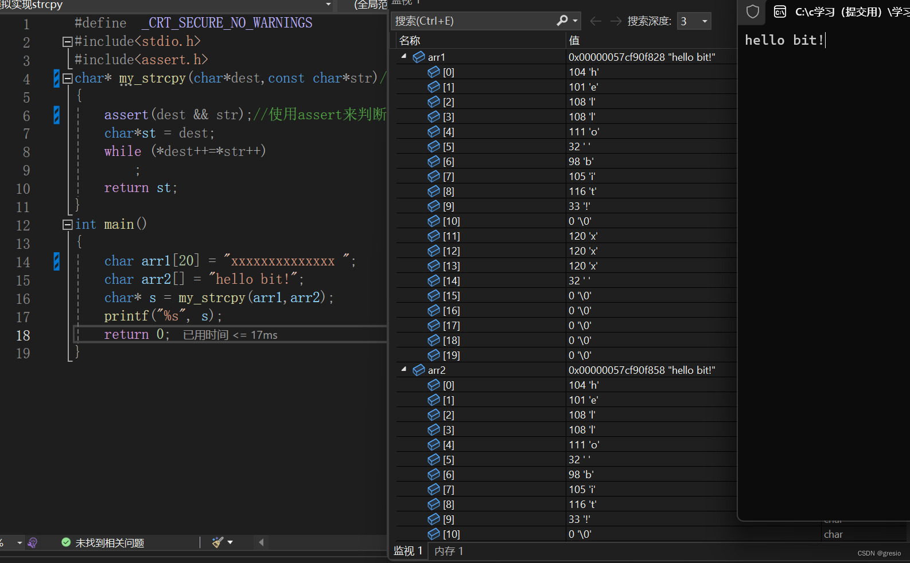Click the green checkmark status icon
Viewport: 910px width, 563px height.
[x=66, y=542]
